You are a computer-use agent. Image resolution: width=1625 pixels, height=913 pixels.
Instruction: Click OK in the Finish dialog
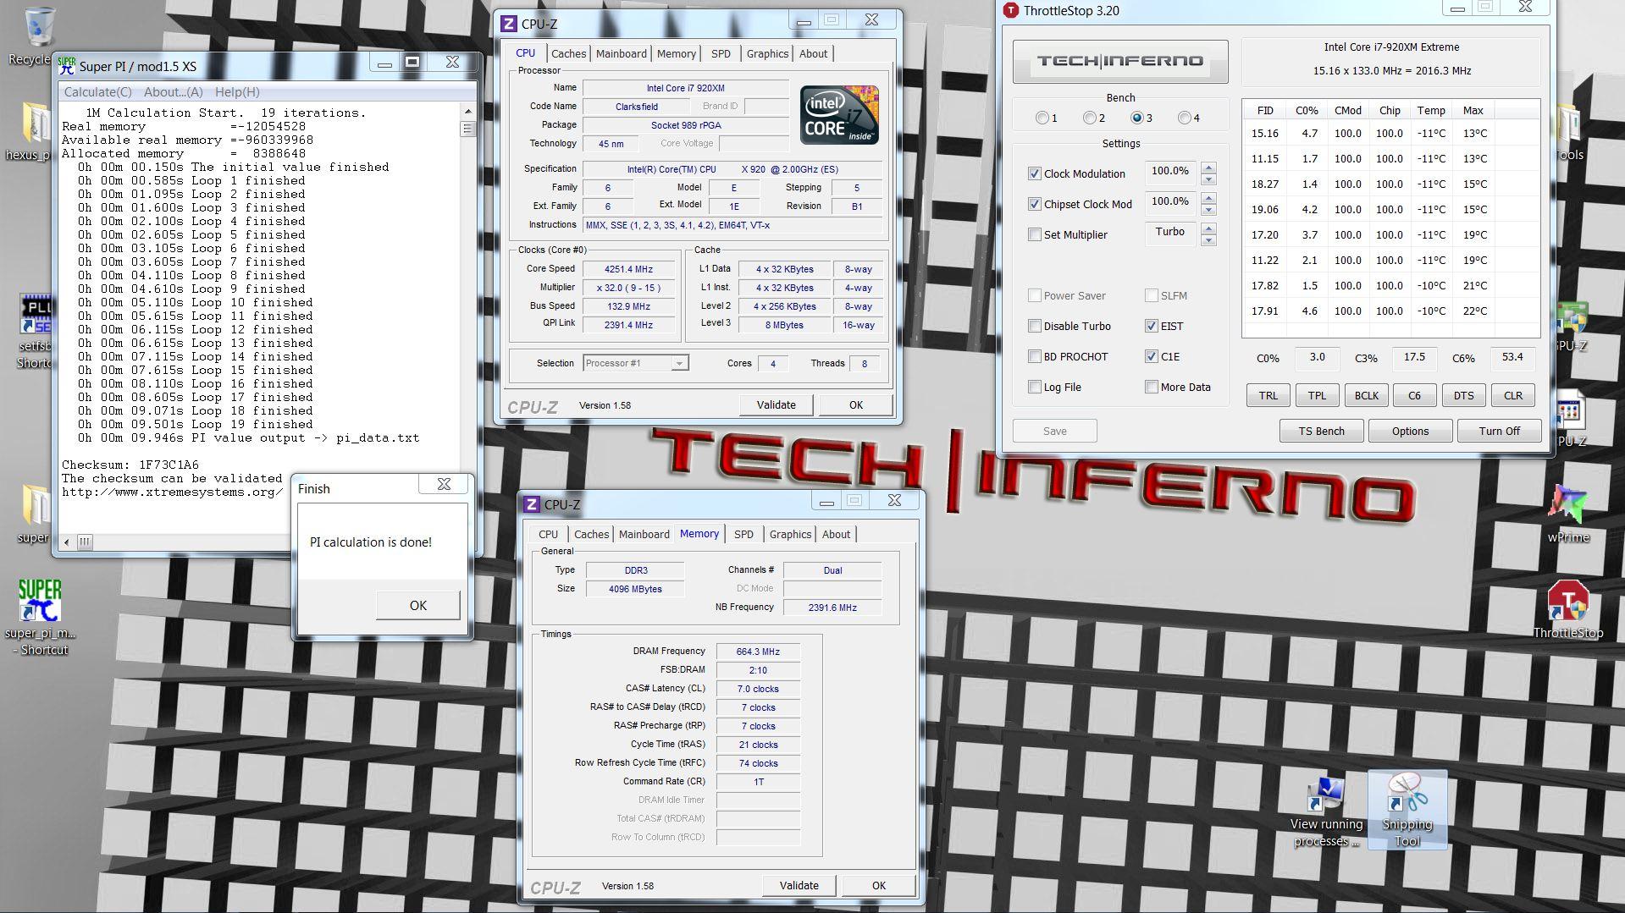pyautogui.click(x=418, y=605)
